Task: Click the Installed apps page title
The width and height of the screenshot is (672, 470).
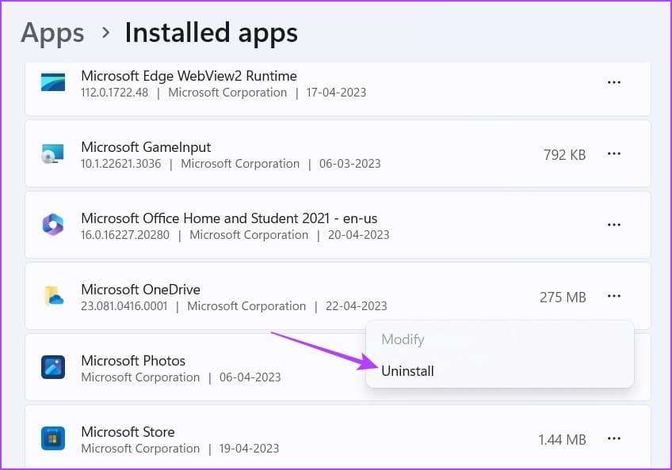Action: [x=212, y=33]
